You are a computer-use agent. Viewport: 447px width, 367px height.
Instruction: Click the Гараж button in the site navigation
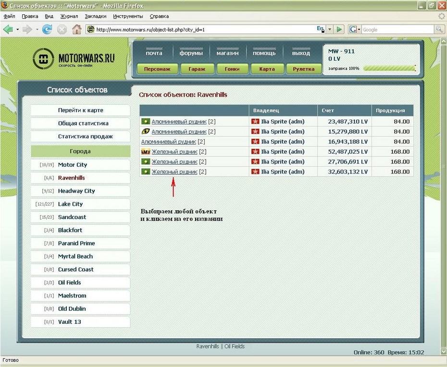(197, 69)
